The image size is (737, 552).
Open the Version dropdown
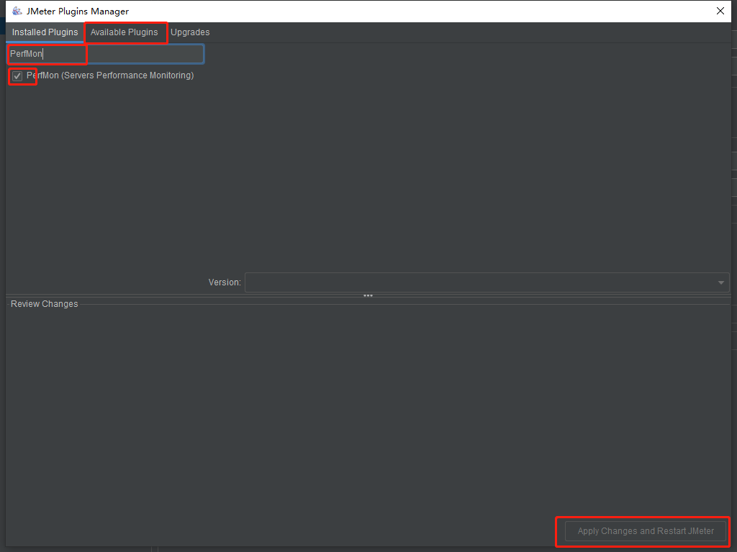[487, 282]
